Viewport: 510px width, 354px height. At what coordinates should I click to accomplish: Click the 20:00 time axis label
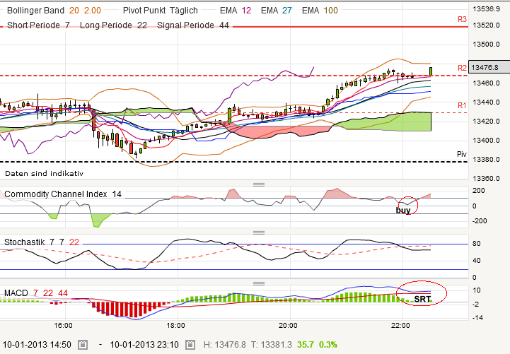coord(288,326)
